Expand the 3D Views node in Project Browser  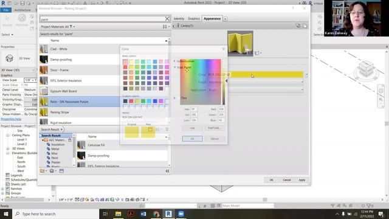pyautogui.click(x=8, y=148)
